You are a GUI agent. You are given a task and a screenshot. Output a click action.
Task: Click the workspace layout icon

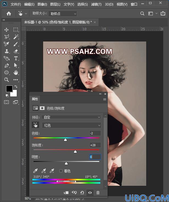(x=151, y=13)
